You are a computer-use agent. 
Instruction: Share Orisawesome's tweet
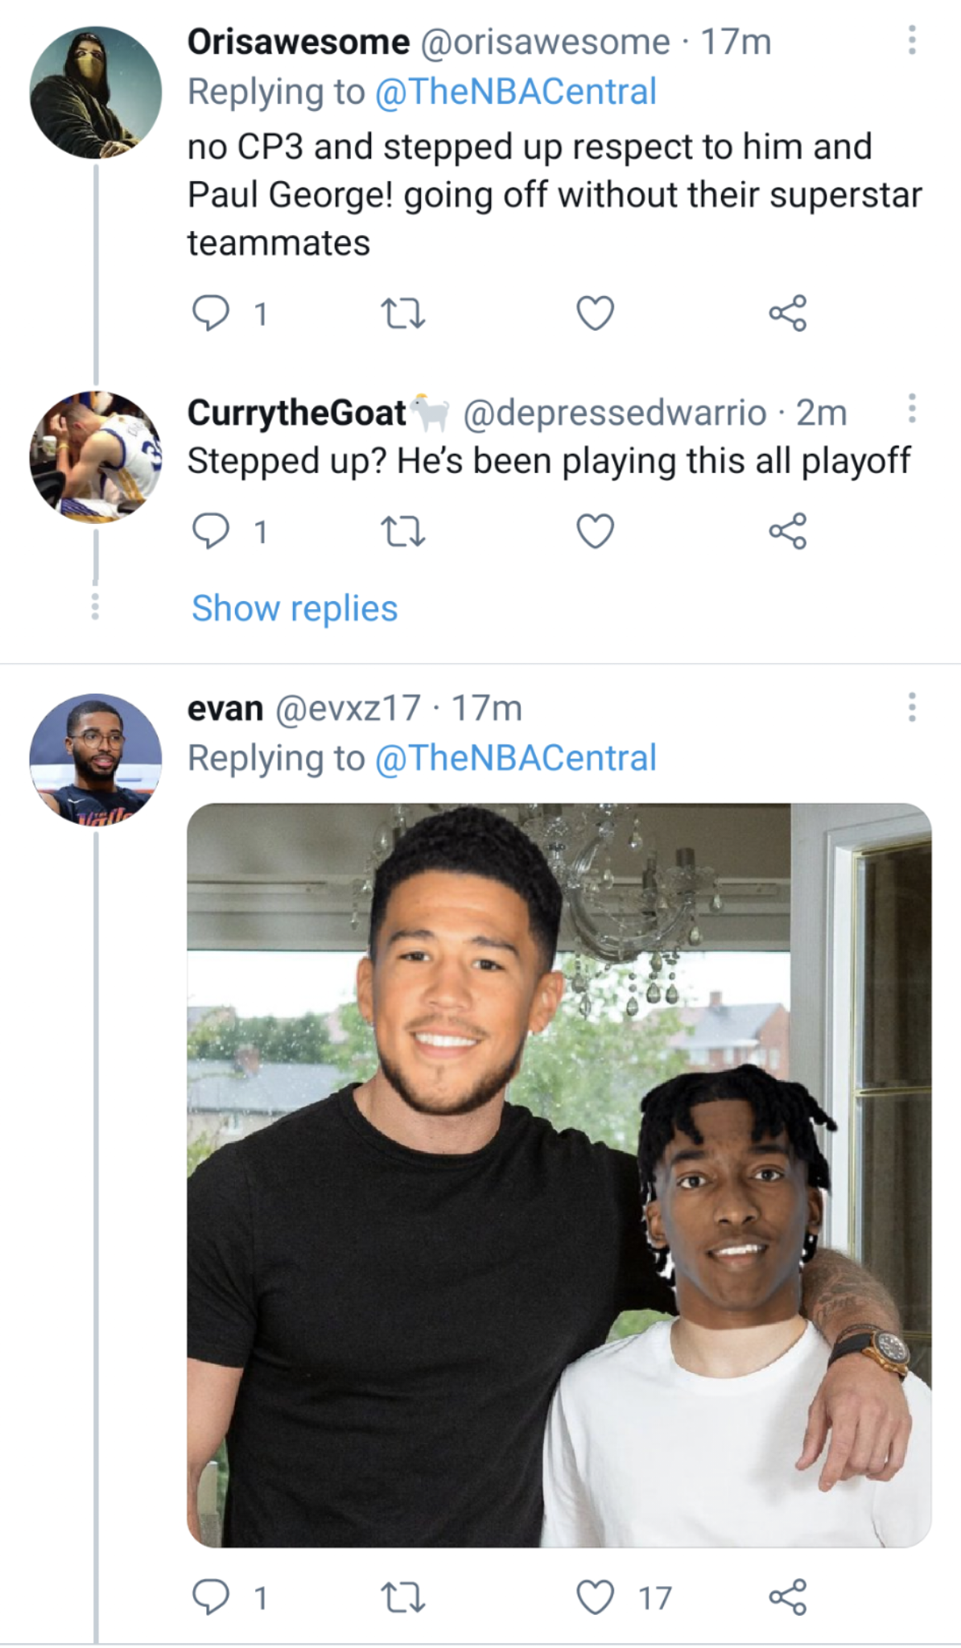[x=787, y=313]
